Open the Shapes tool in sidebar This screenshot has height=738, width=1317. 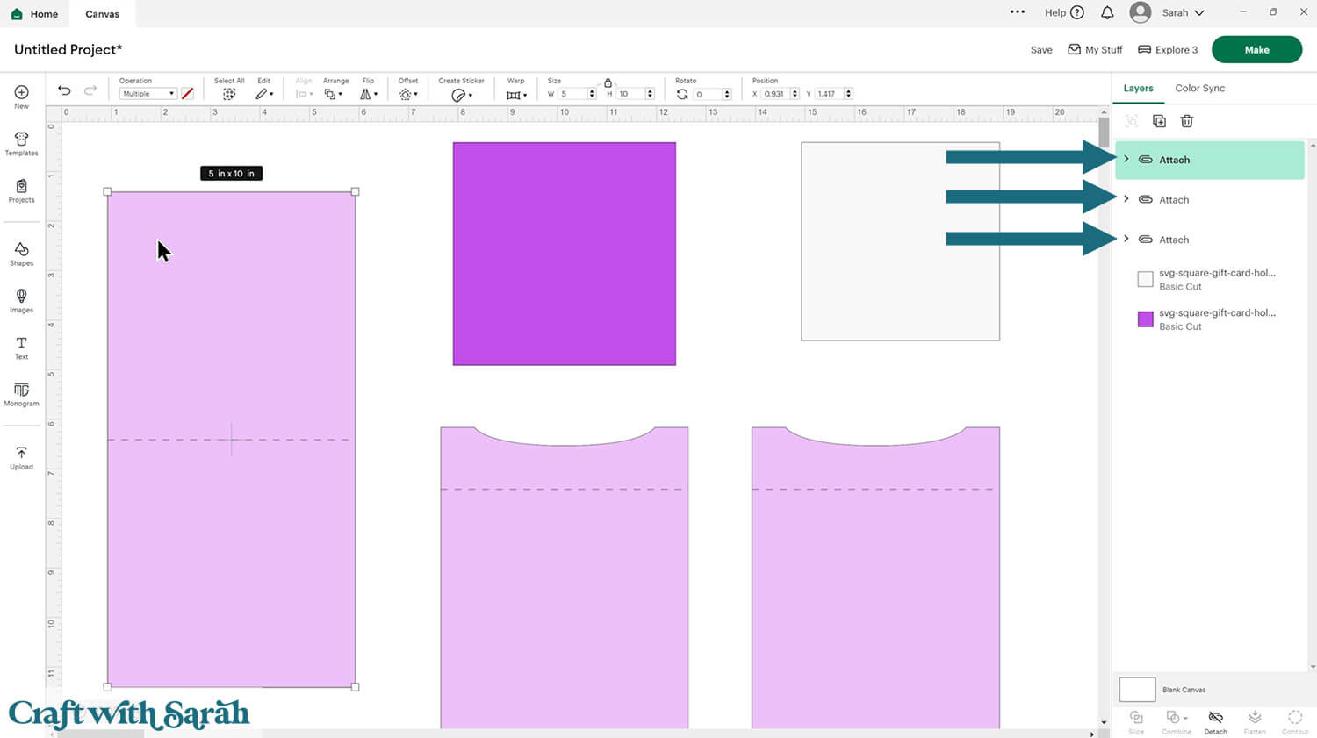click(x=21, y=254)
